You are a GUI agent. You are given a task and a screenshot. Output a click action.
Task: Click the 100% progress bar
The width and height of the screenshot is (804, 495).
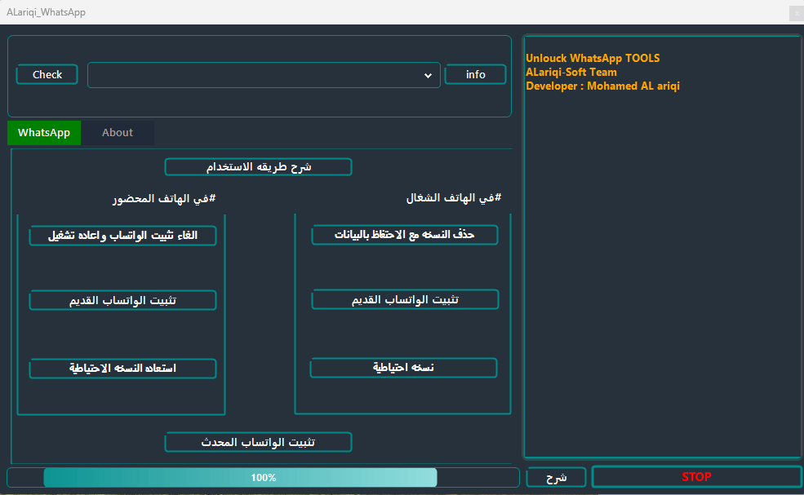(x=264, y=477)
